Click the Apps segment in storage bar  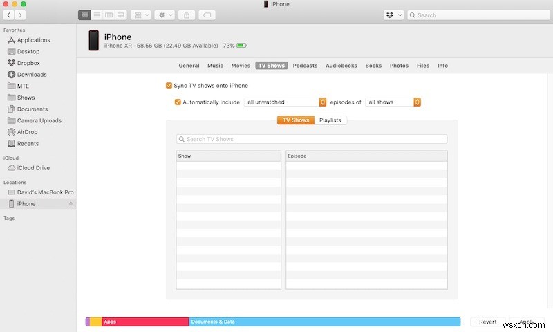click(x=145, y=322)
